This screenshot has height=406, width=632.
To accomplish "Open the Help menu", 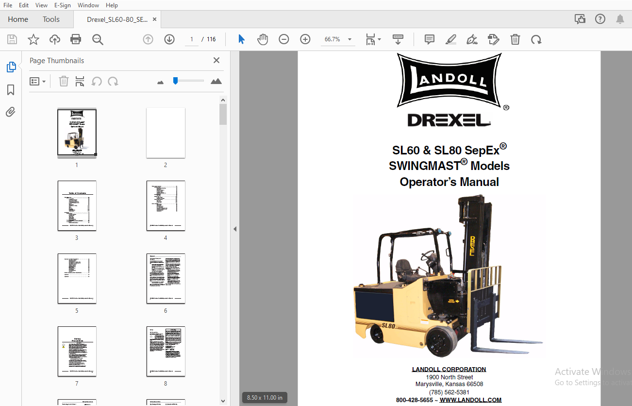I will click(112, 5).
